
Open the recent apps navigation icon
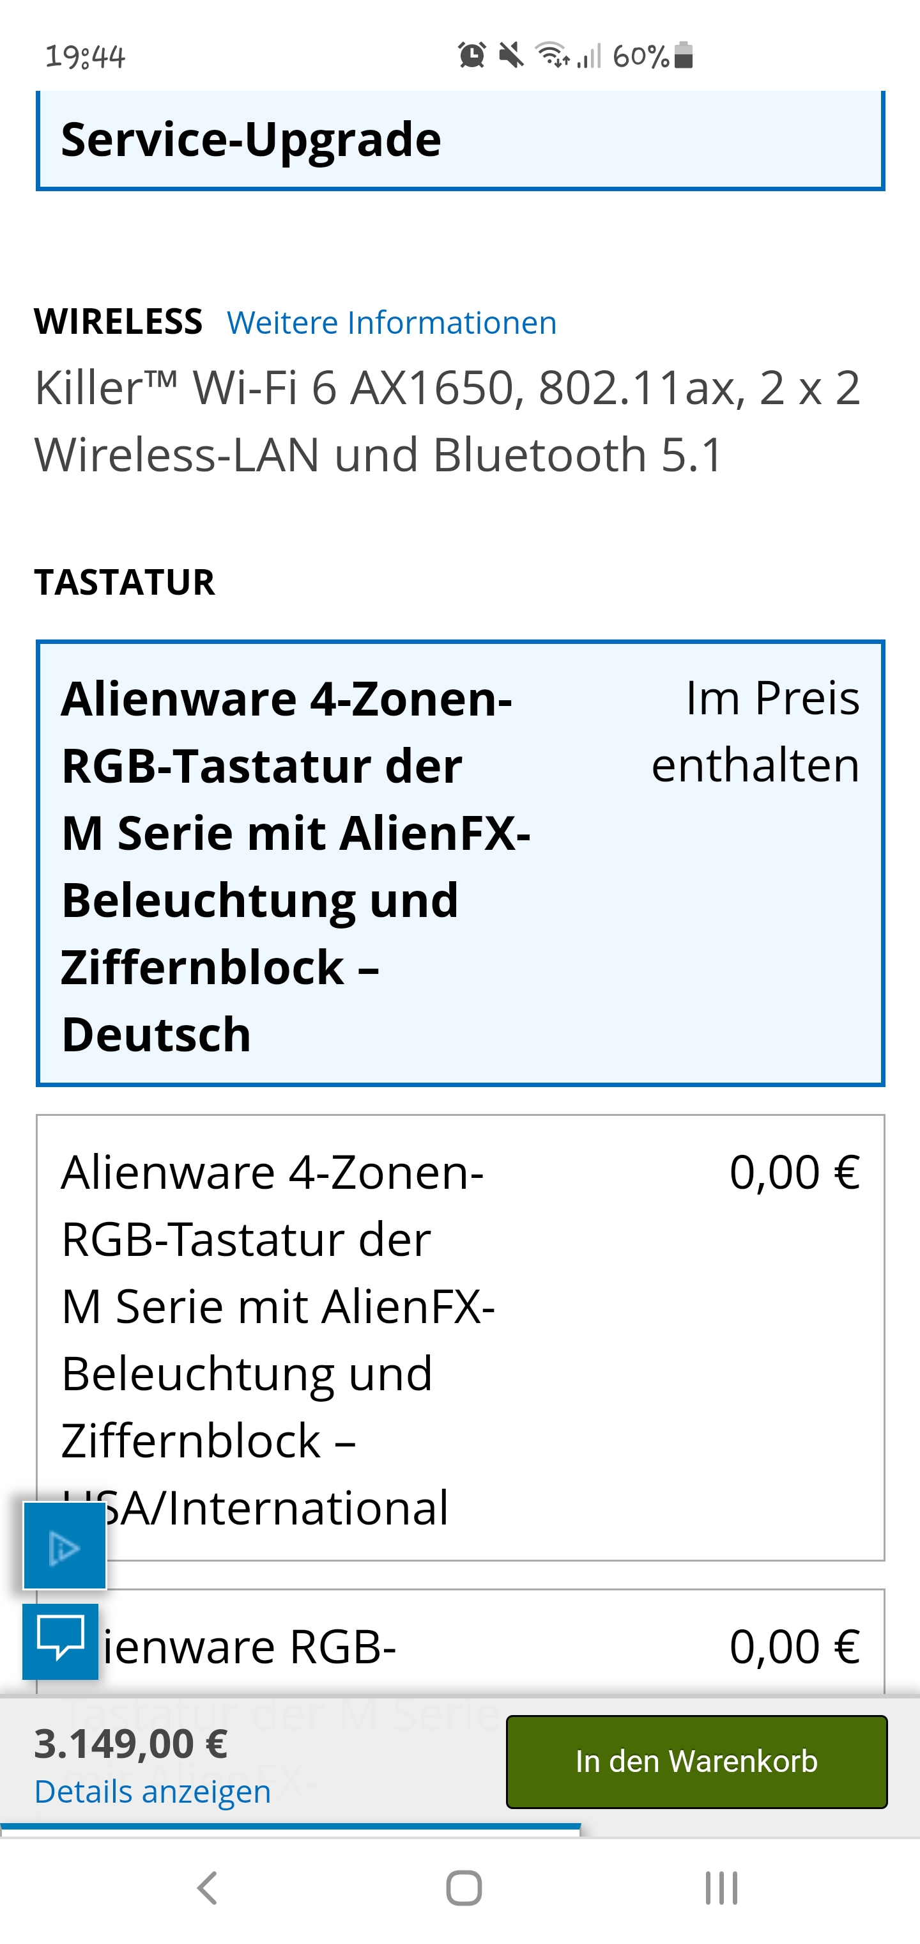[x=721, y=1888]
